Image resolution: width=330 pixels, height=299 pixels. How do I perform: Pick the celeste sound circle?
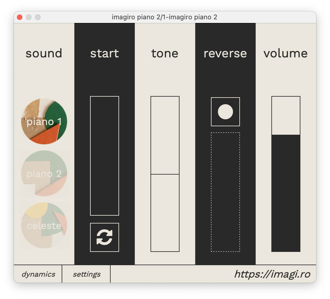point(44,225)
